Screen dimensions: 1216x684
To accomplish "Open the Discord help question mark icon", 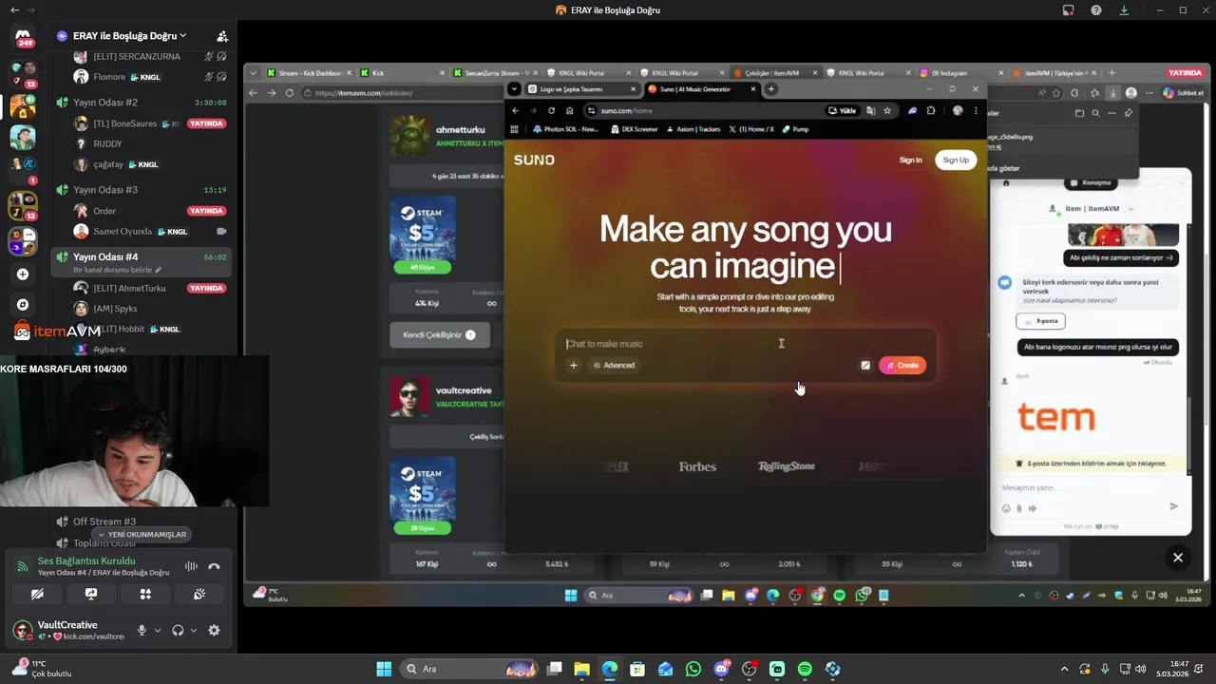I will 1096,10.
